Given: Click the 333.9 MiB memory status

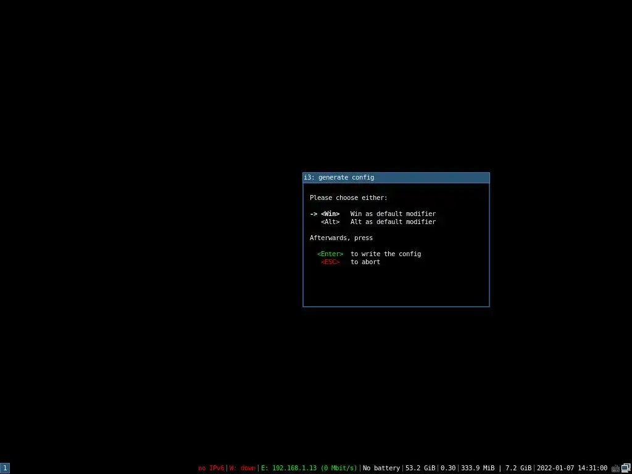Looking at the screenshot, I should (478, 468).
